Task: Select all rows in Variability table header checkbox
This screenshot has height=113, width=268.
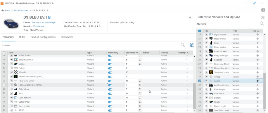Action: click(4, 53)
